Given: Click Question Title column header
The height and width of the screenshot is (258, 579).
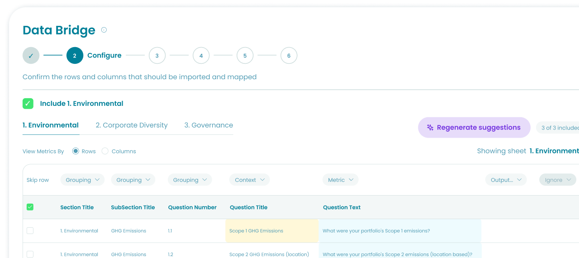Looking at the screenshot, I should (248, 207).
